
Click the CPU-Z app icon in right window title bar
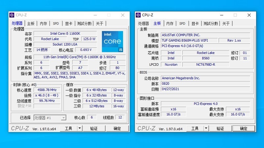138,15
